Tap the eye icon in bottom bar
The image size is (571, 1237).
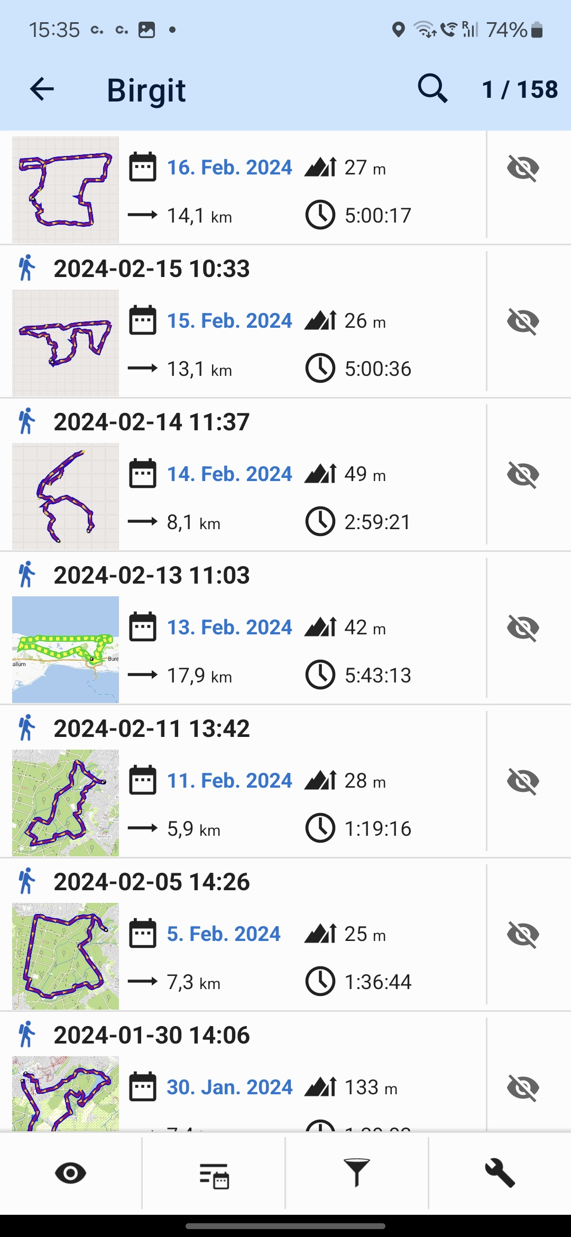(x=71, y=1173)
